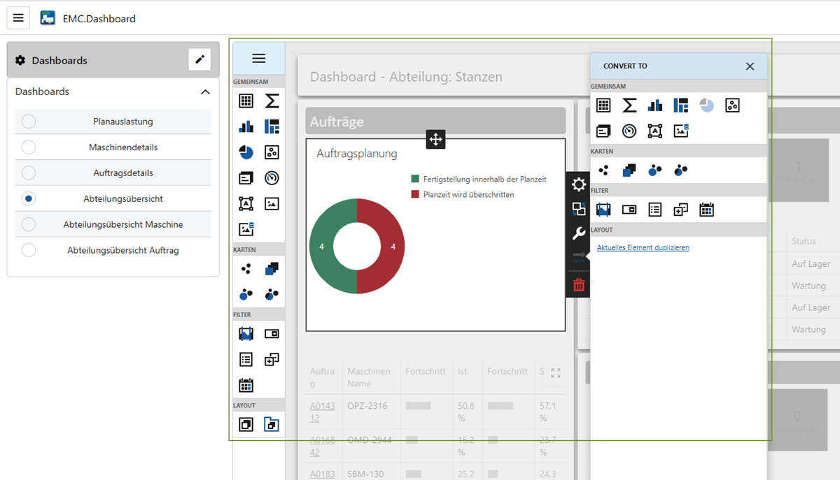Convert item to Gauge in Convert To panel
This screenshot has height=480, width=840.
click(x=629, y=131)
